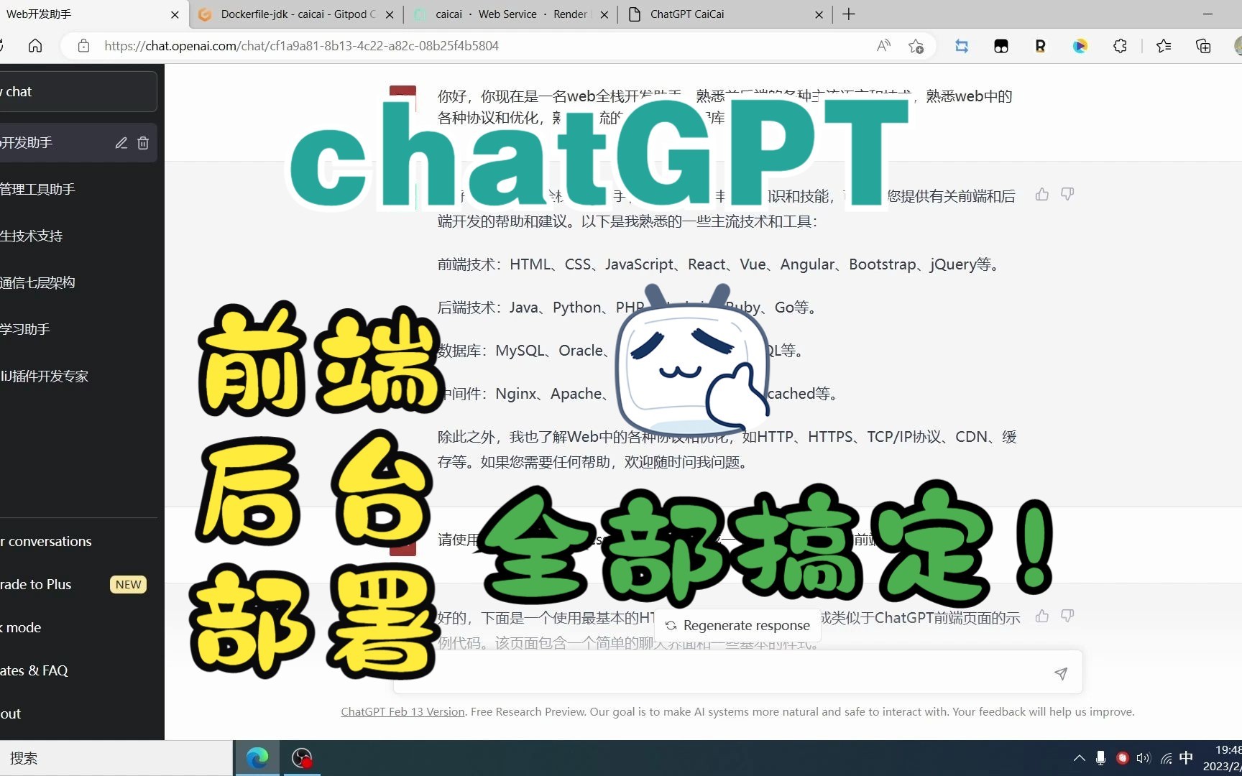Click the black two-dot extension icon
The height and width of the screenshot is (776, 1242).
tap(1001, 46)
